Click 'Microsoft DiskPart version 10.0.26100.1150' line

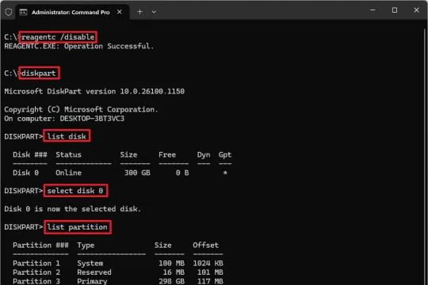point(94,91)
